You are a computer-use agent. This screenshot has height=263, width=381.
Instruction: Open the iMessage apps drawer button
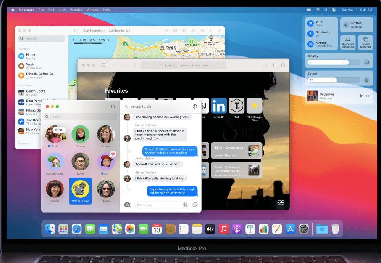(128, 205)
